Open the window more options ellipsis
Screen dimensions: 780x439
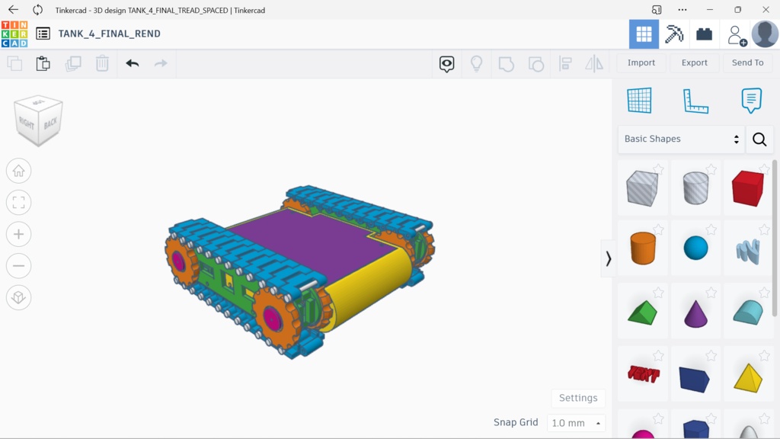[682, 9]
